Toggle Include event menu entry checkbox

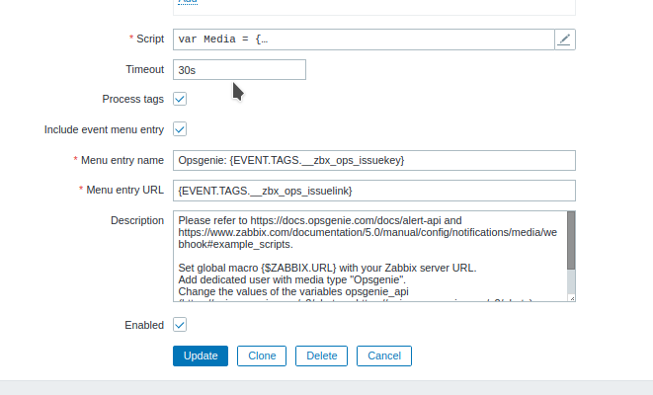pyautogui.click(x=180, y=129)
